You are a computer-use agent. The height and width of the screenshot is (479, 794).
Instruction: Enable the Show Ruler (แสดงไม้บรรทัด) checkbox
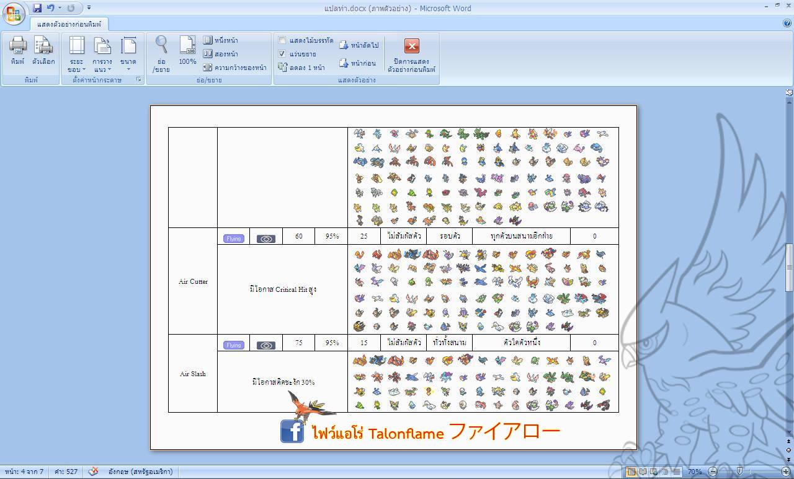point(282,40)
